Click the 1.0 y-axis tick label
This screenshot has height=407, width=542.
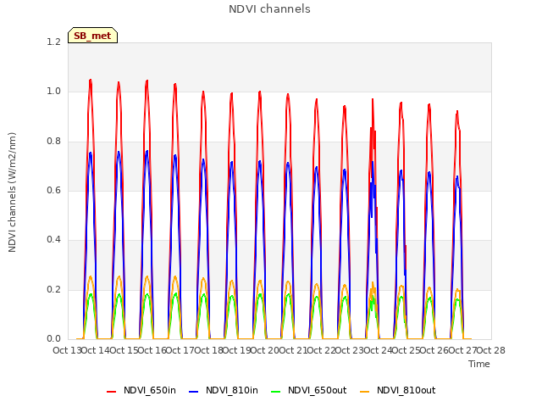coord(53,92)
